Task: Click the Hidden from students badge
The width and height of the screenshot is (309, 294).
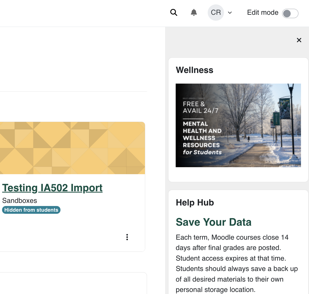Action: [x=31, y=210]
